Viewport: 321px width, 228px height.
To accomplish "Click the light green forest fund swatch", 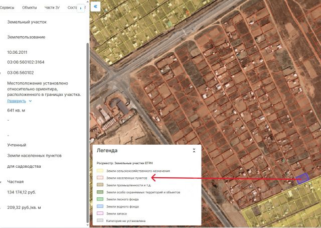I will click(100, 199).
